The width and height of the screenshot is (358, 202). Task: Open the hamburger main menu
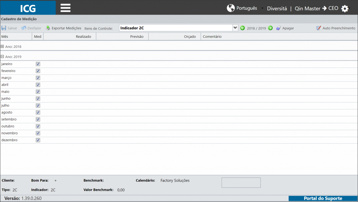tap(65, 8)
